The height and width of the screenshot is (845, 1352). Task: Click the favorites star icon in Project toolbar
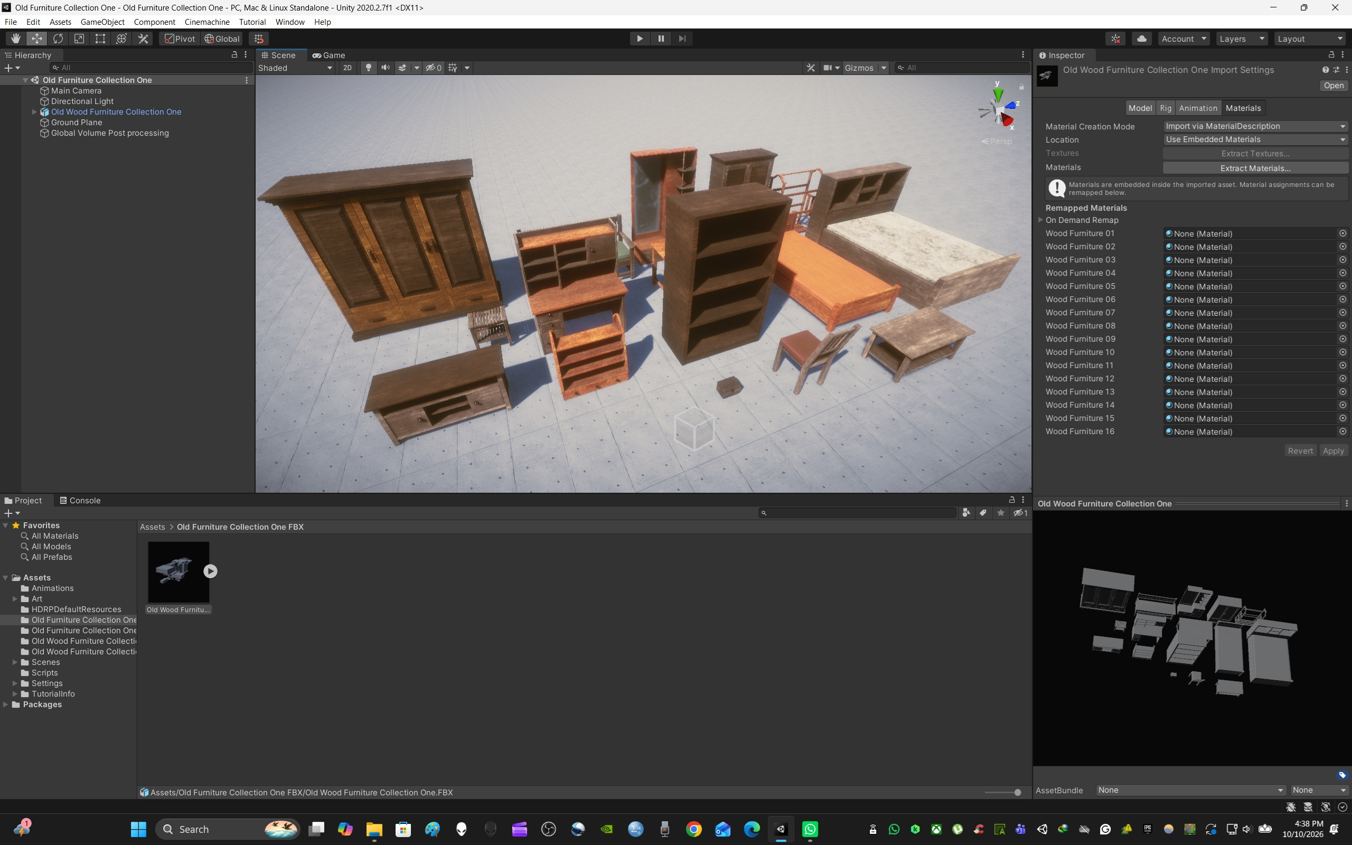click(1001, 513)
